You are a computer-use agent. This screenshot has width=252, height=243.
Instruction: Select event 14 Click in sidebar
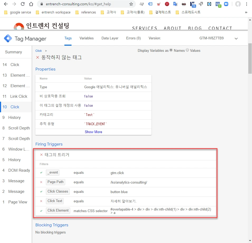(x=16, y=65)
